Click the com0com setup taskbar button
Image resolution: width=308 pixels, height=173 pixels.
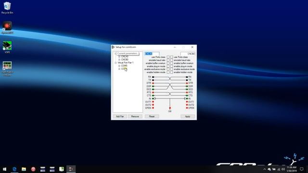point(71,169)
